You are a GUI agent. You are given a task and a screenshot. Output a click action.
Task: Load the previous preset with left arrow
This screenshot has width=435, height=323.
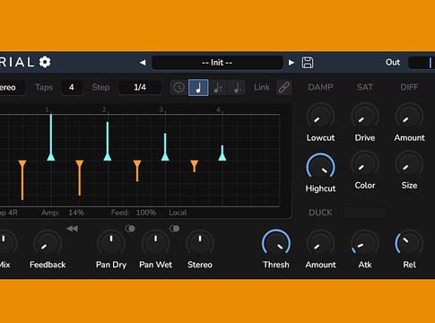pos(143,63)
